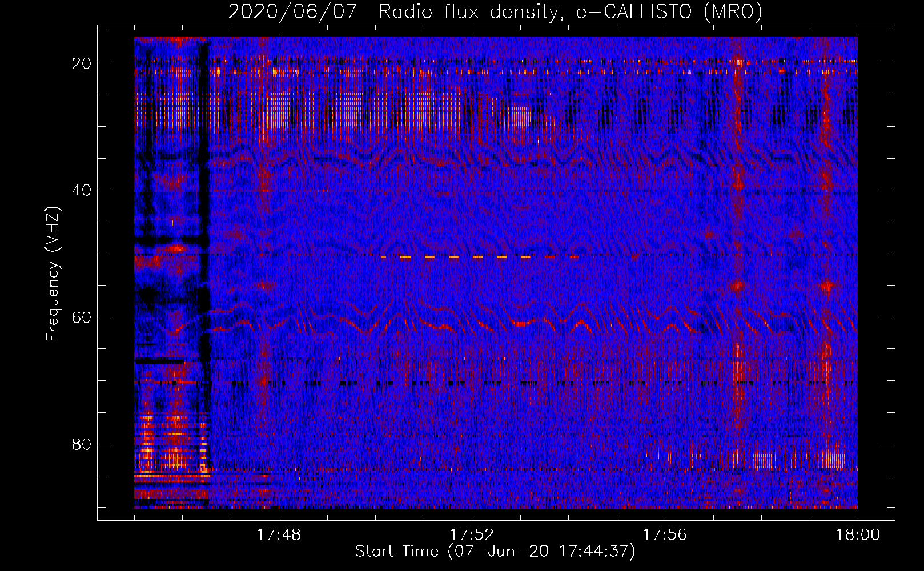Click the 'Start Time (07-Jun-20 17:44:37)' axis label

click(x=495, y=552)
